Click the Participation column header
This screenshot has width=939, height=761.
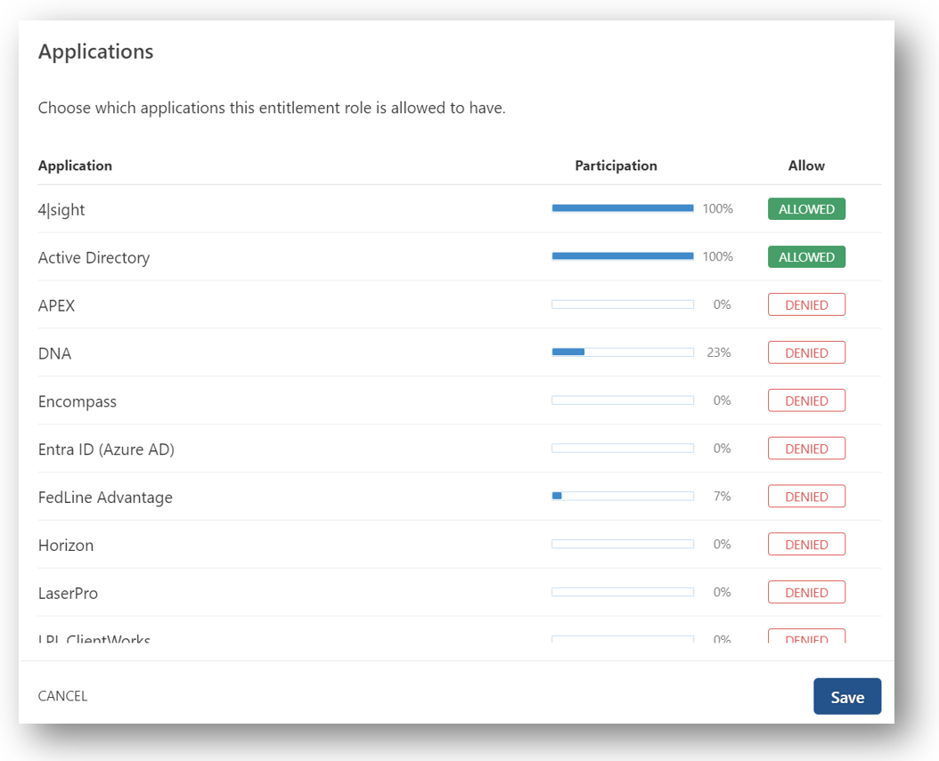(x=616, y=166)
